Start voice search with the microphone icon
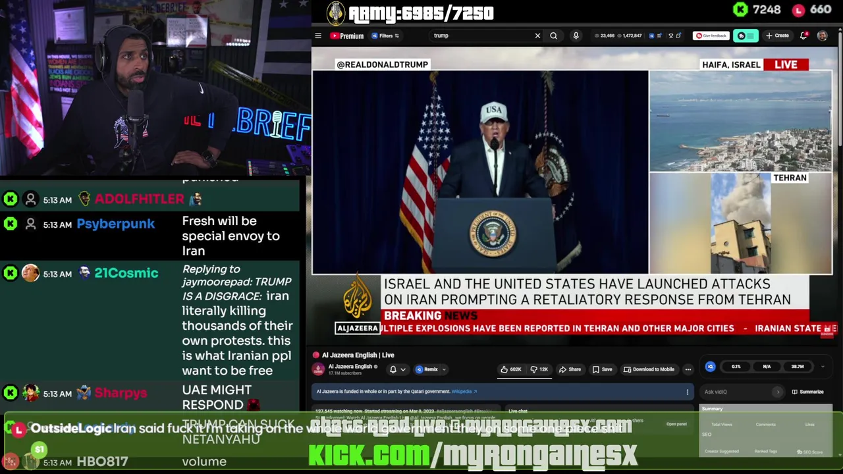Image resolution: width=843 pixels, height=474 pixels. [576, 36]
